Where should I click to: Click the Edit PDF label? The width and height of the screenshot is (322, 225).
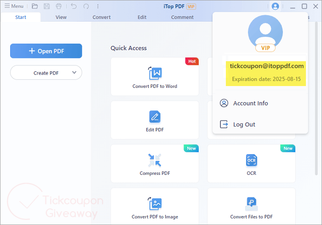tap(155, 130)
